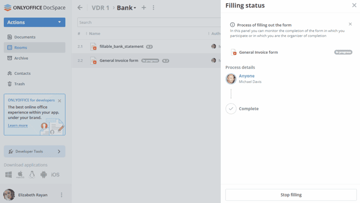Download the Windows desktop application
The width and height of the screenshot is (360, 203).
pyautogui.click(x=9, y=175)
